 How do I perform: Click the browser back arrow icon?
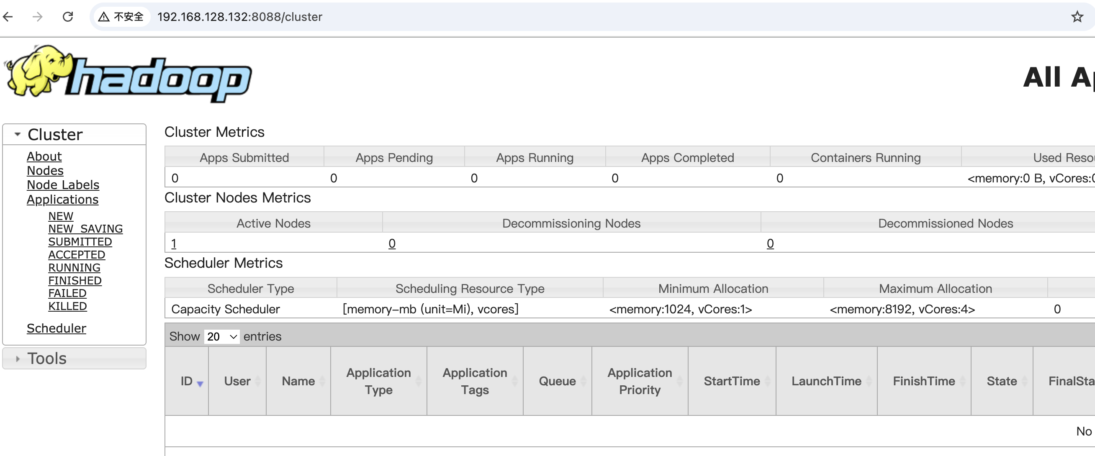point(8,17)
